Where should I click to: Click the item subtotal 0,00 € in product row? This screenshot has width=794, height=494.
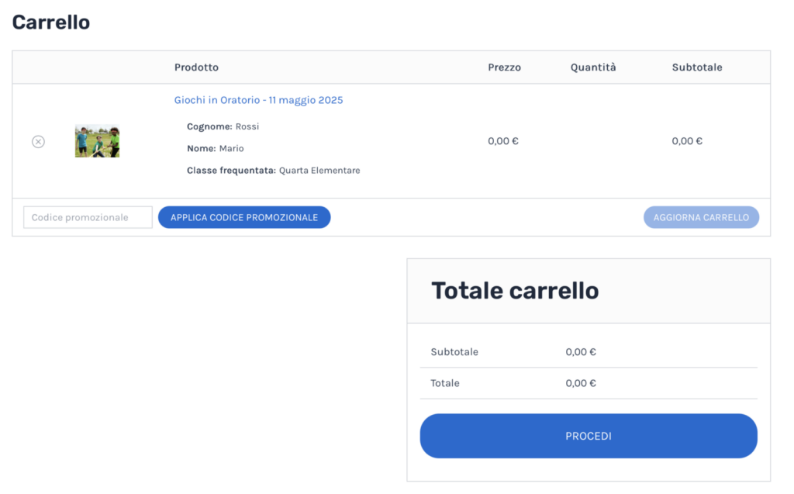pyautogui.click(x=687, y=141)
